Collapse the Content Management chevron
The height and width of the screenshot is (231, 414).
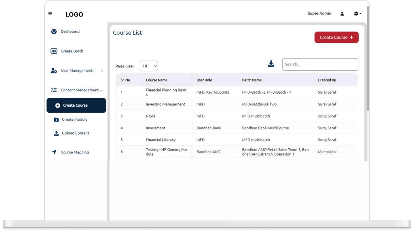pyautogui.click(x=101, y=91)
